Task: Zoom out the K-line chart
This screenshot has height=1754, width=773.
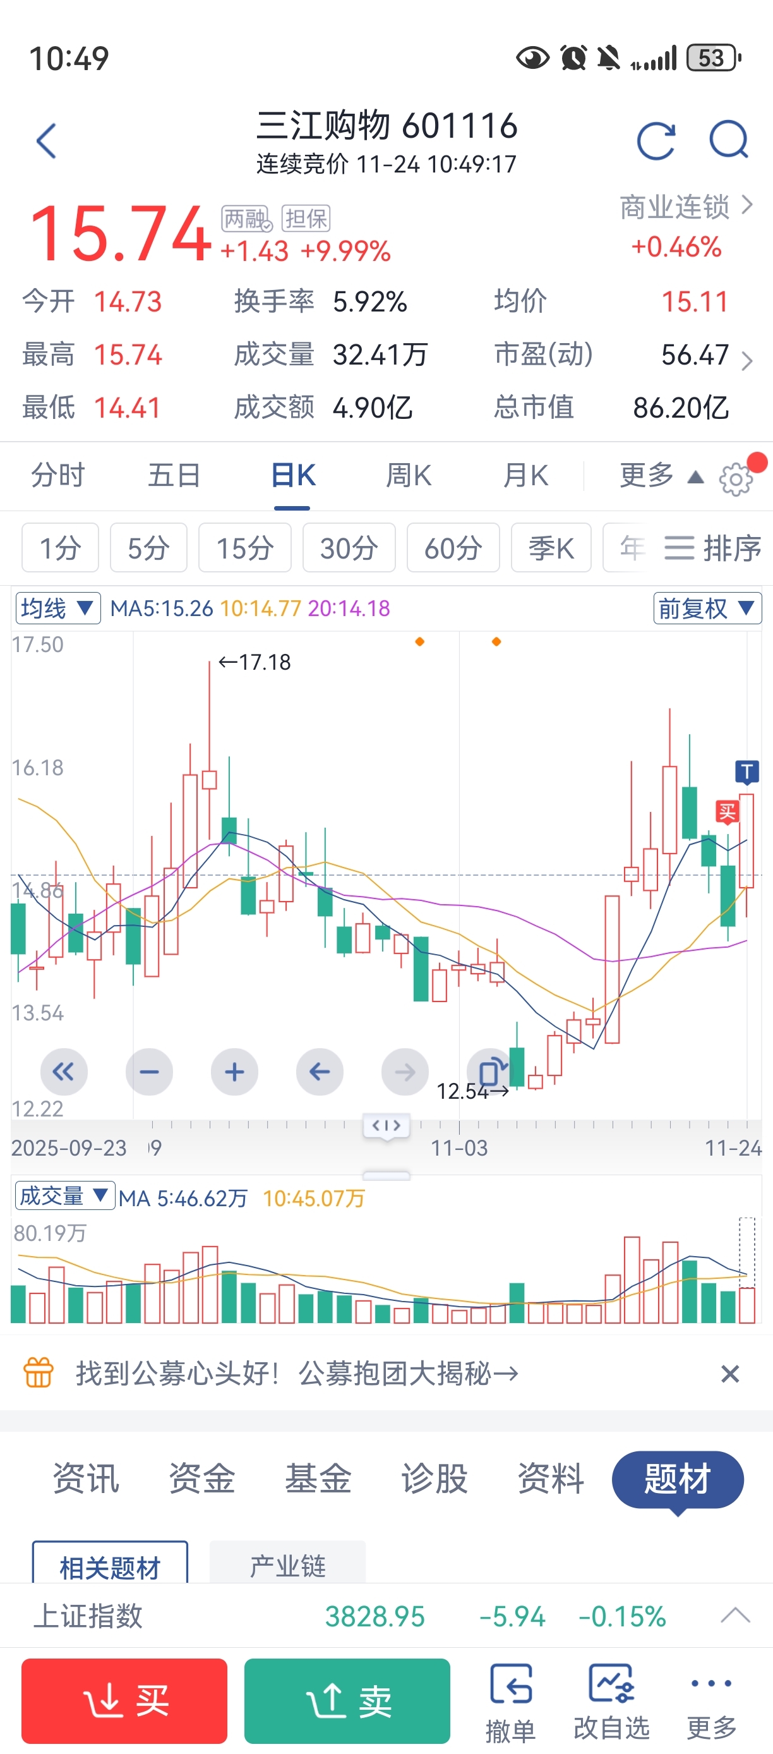Action: coord(149,1072)
